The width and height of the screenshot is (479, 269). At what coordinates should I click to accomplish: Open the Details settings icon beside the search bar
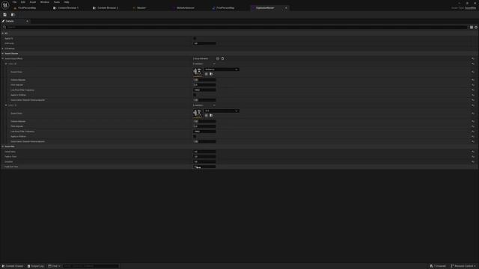[x=476, y=27]
